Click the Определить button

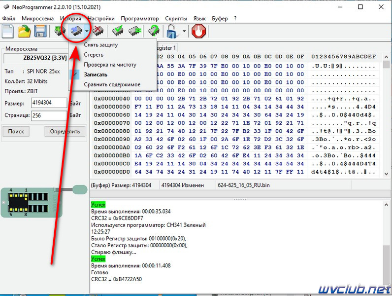[x=65, y=131]
